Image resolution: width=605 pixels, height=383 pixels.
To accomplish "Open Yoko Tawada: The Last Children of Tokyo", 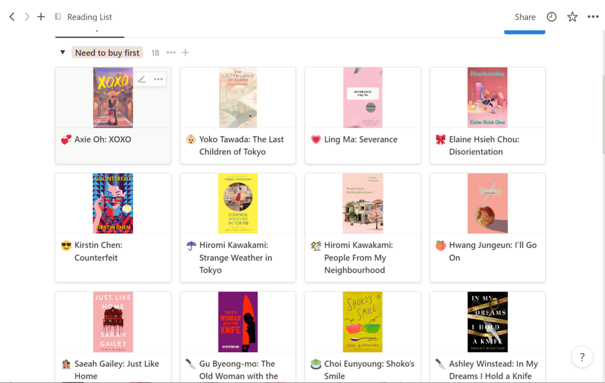I will [241, 146].
